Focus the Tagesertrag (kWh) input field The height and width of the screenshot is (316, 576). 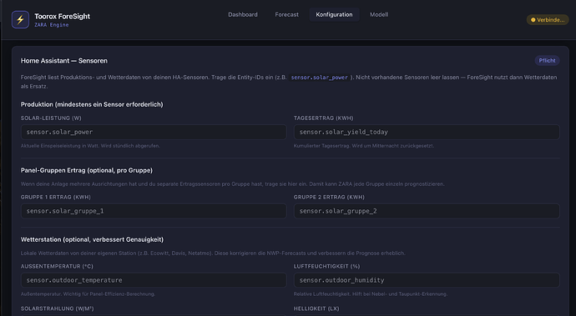pyautogui.click(x=427, y=132)
